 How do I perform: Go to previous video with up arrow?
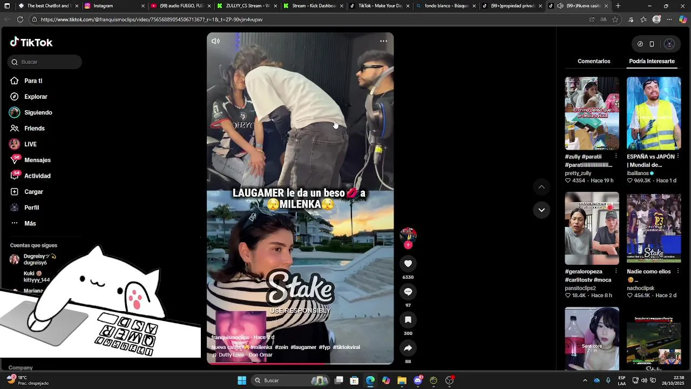[541, 187]
